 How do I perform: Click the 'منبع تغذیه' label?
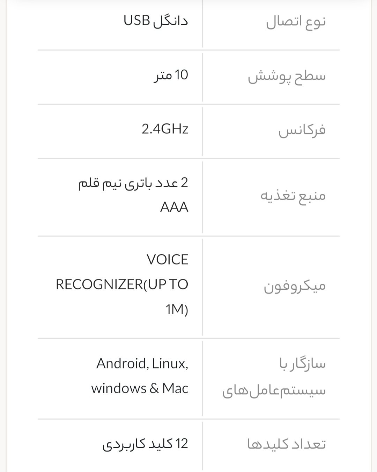click(293, 196)
